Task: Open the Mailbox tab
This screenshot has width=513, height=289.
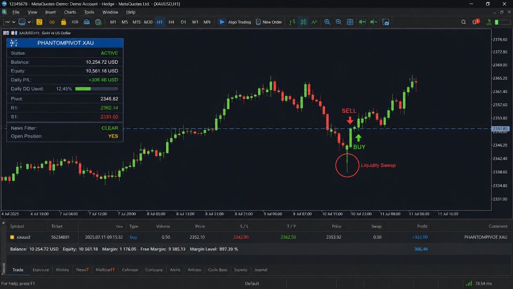Action: pos(105,270)
